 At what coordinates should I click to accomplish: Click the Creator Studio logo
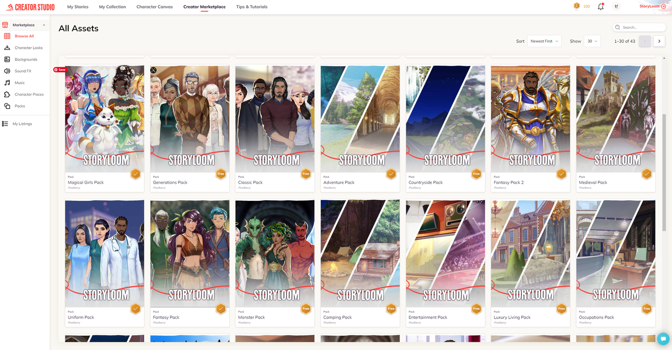[30, 7]
